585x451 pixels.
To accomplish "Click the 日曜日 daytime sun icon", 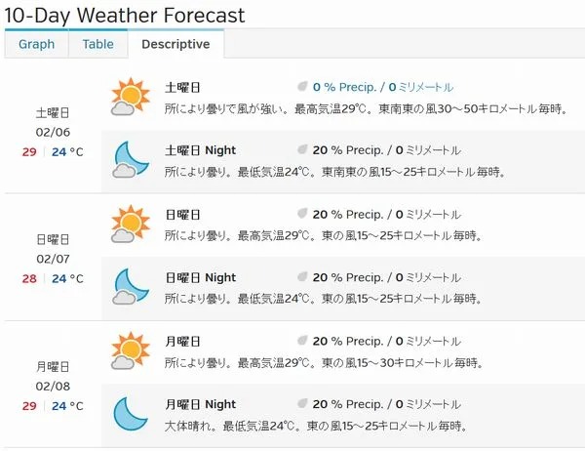I will tap(131, 224).
